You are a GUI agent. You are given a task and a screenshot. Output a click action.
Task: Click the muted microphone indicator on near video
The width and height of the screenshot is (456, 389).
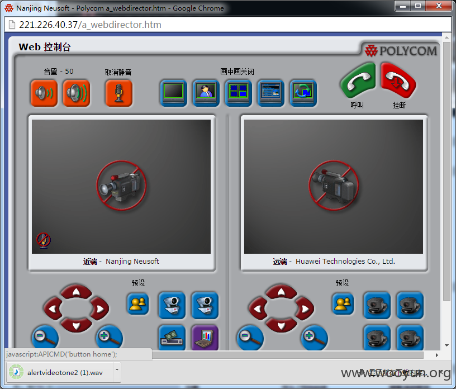tap(44, 240)
